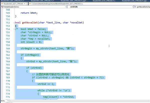
Task: Click line number 752 in the gutter
Action: tap(8, 23)
